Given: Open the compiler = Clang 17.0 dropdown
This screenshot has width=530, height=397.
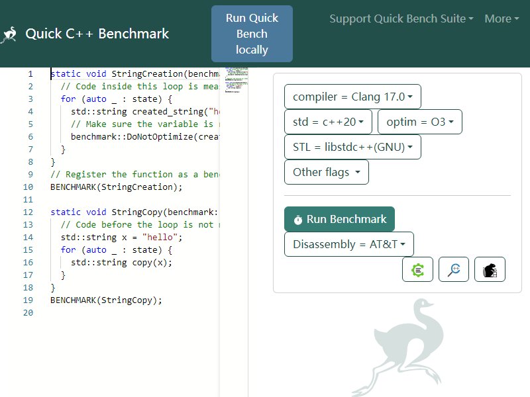Looking at the screenshot, I should coord(352,97).
